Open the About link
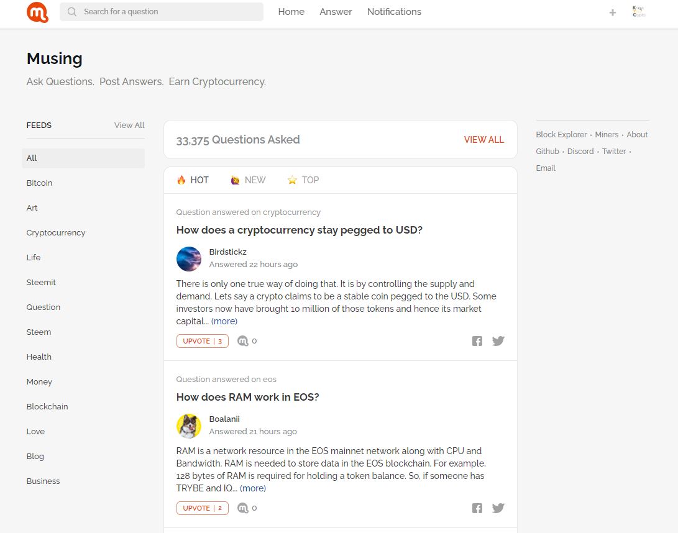 coord(637,134)
